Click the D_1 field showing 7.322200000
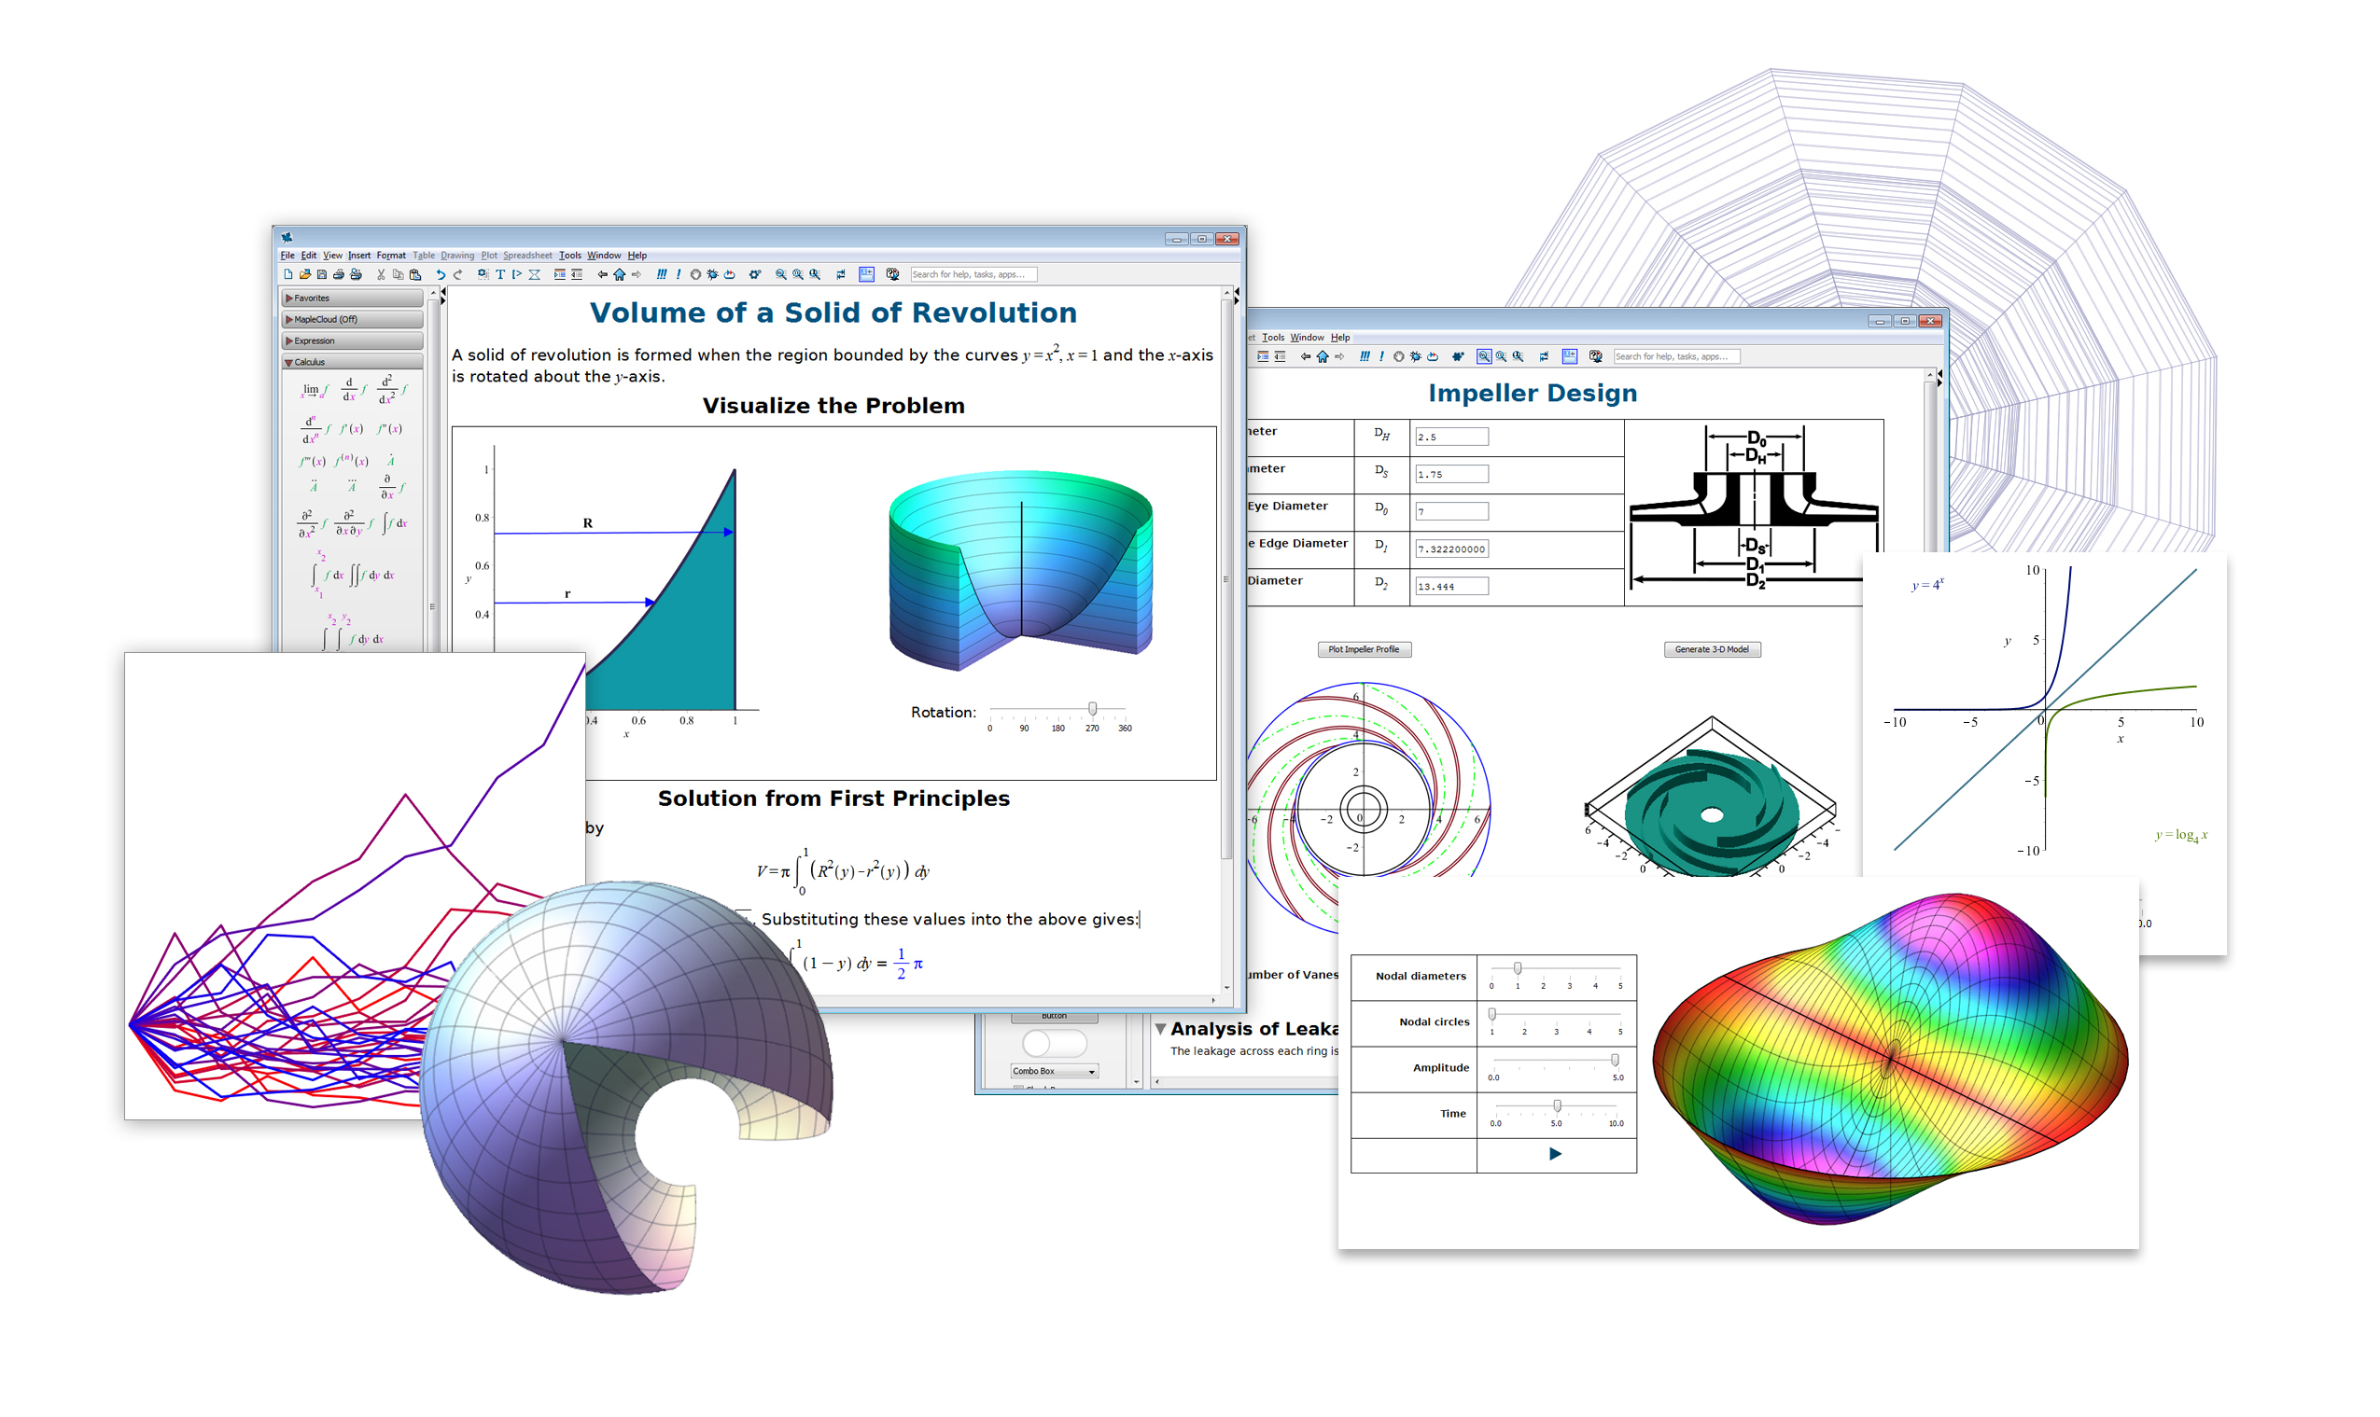 (x=1450, y=549)
